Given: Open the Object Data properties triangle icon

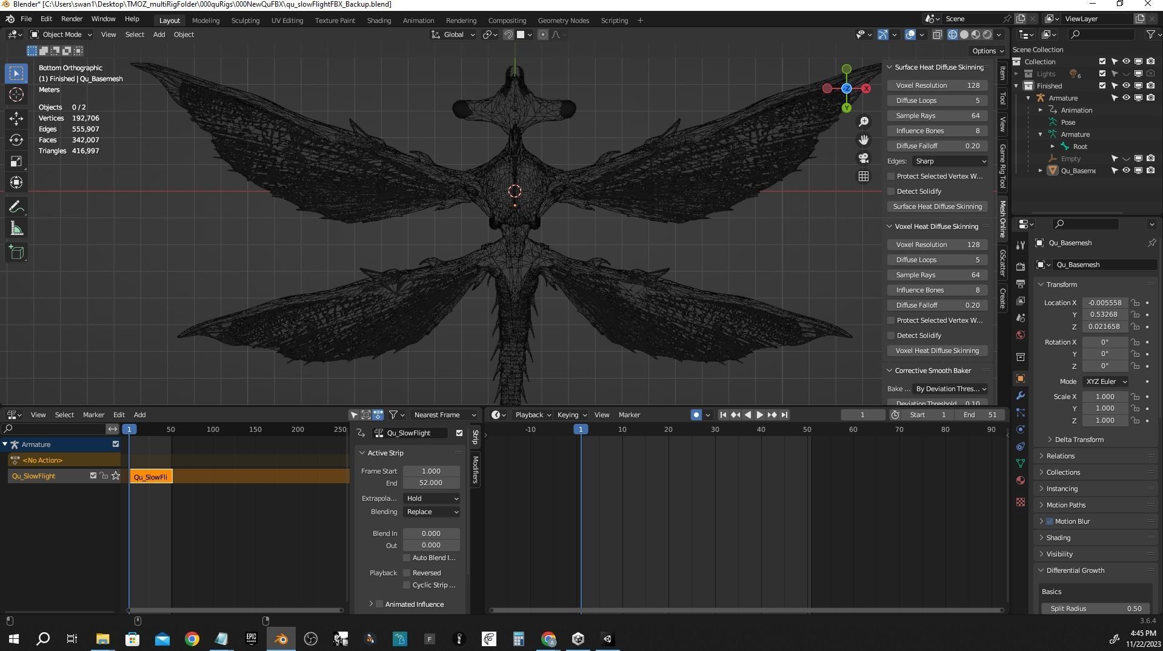Looking at the screenshot, I should 1021,463.
